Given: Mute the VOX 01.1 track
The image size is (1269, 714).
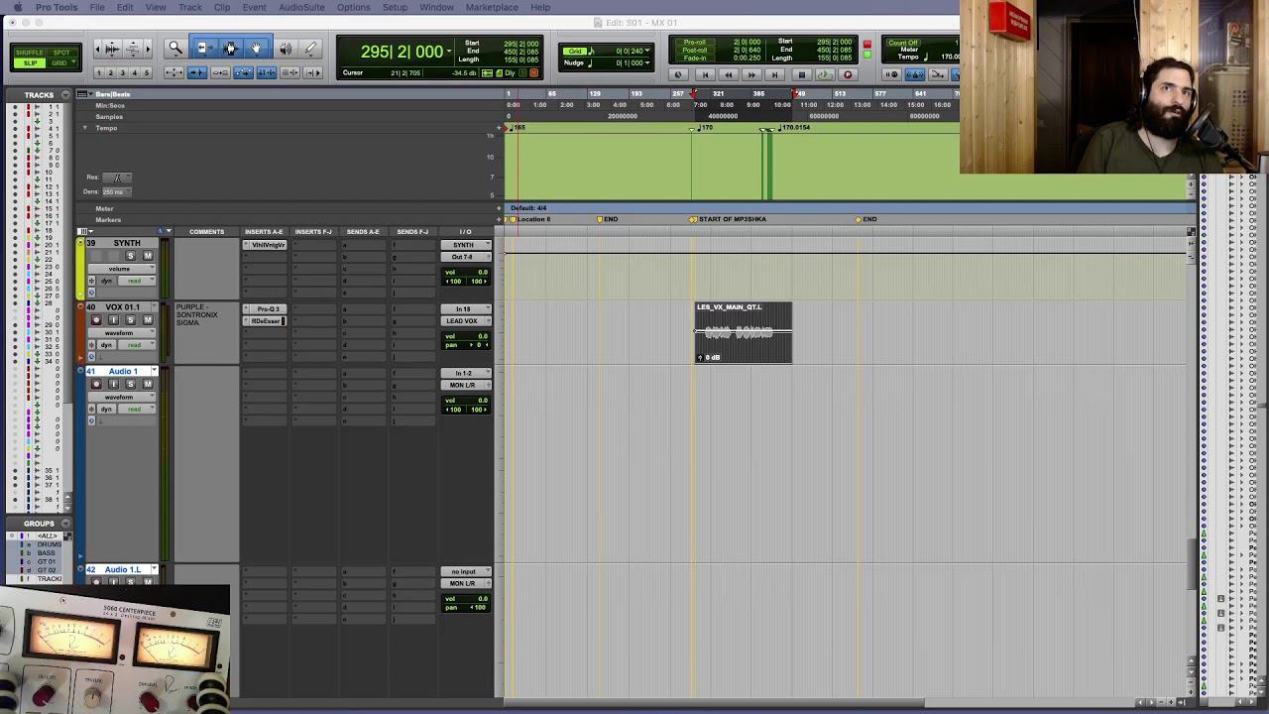Looking at the screenshot, I should point(148,320).
